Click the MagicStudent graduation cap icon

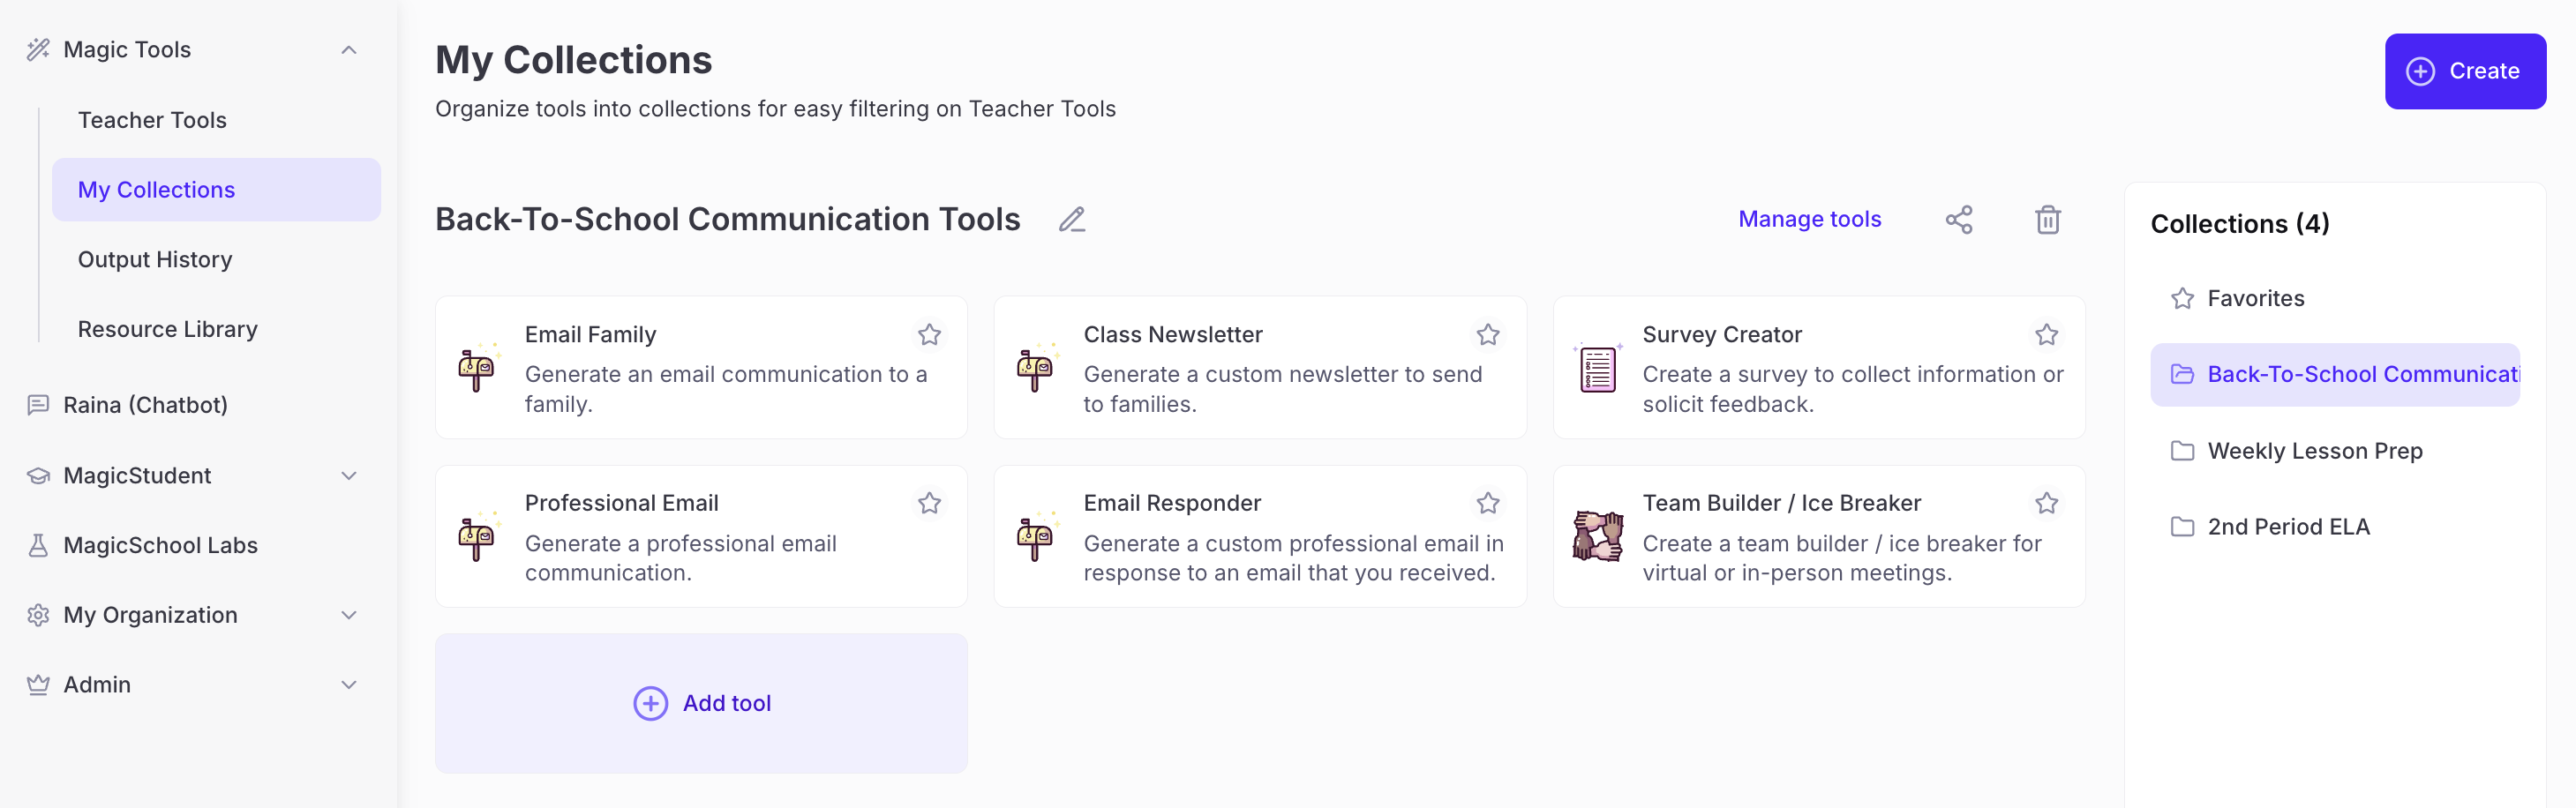38,476
